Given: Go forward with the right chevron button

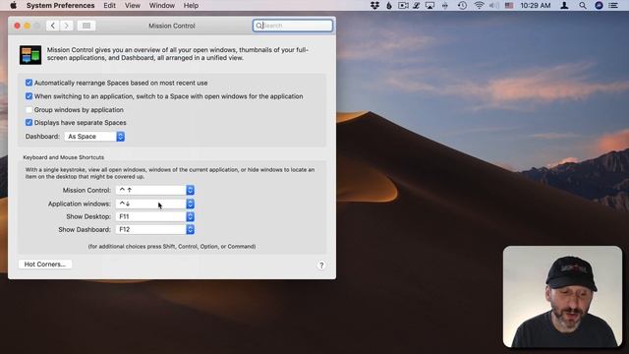Looking at the screenshot, I should (x=67, y=26).
